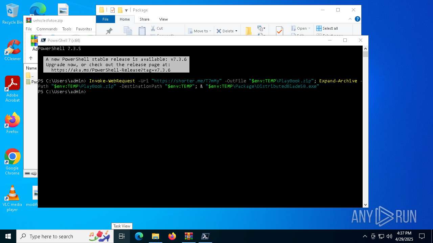Click the Copy icon in Explorer ribbon

[x=128, y=31]
